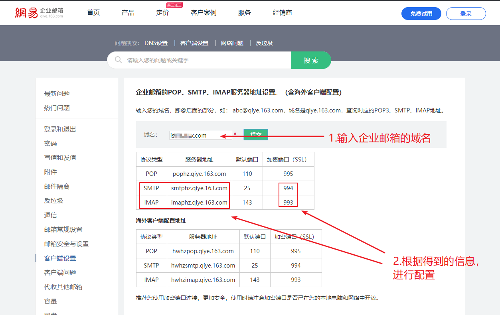Click the DNS设置 quick search link
The height and width of the screenshot is (315, 500).
coord(156,43)
